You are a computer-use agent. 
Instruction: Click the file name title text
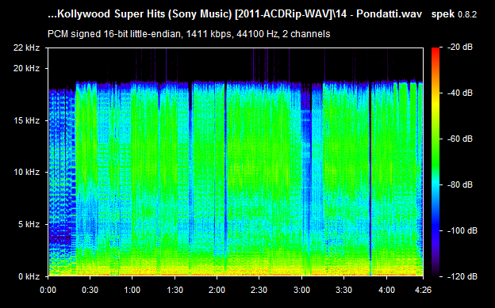[x=235, y=14]
